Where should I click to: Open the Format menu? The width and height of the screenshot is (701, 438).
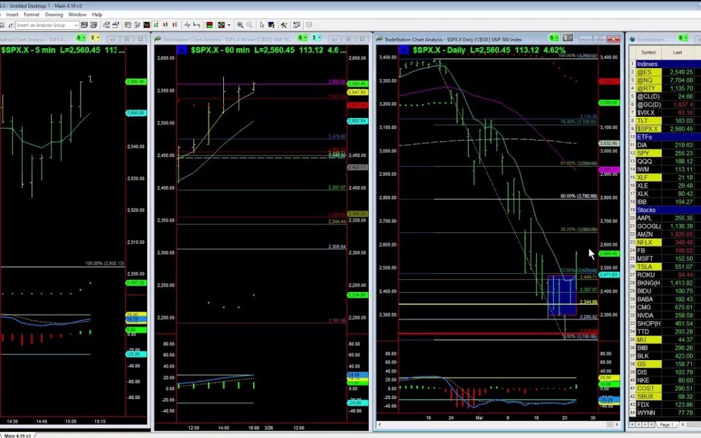coord(31,14)
